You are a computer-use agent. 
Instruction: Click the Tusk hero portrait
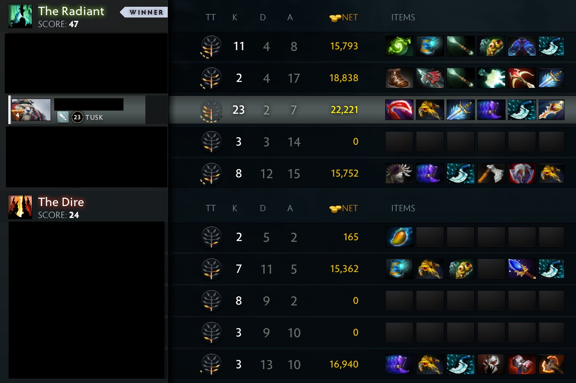pos(31,110)
